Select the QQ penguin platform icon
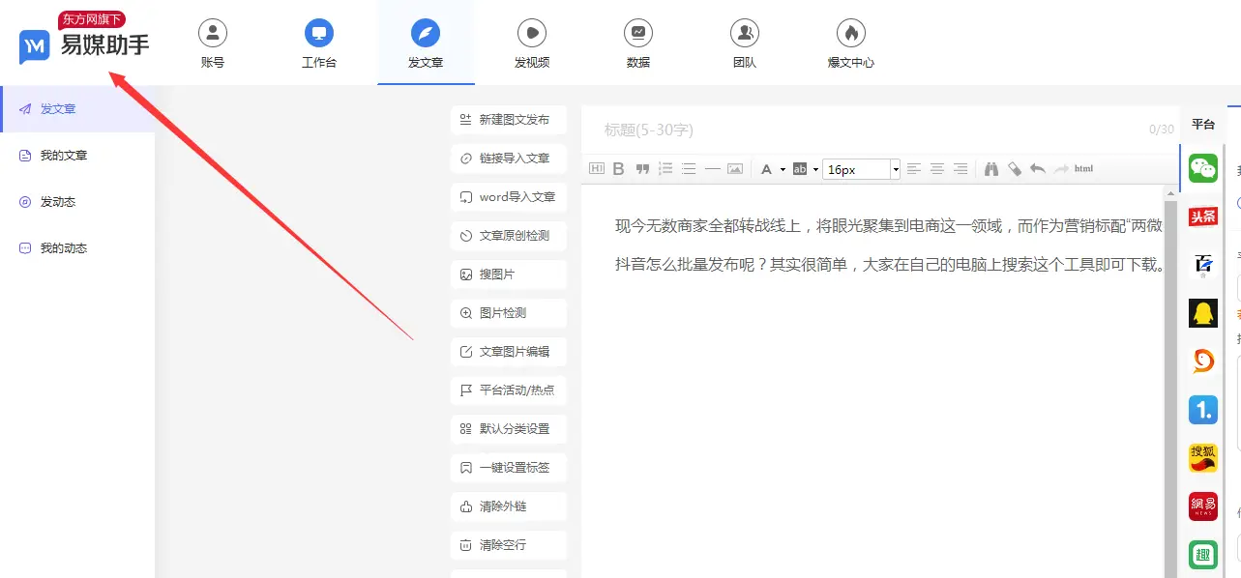 click(1203, 313)
